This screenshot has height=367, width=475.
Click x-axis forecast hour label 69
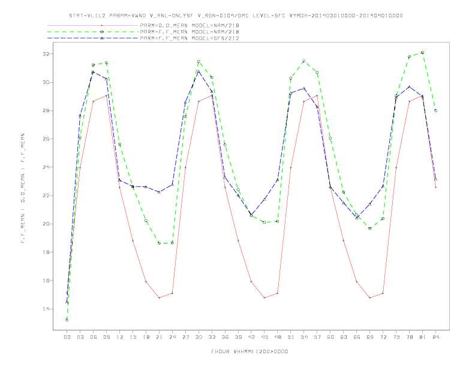pyautogui.click(x=370, y=337)
